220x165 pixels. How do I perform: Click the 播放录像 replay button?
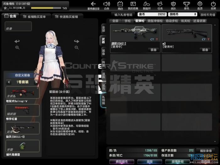pyautogui.click(x=206, y=151)
